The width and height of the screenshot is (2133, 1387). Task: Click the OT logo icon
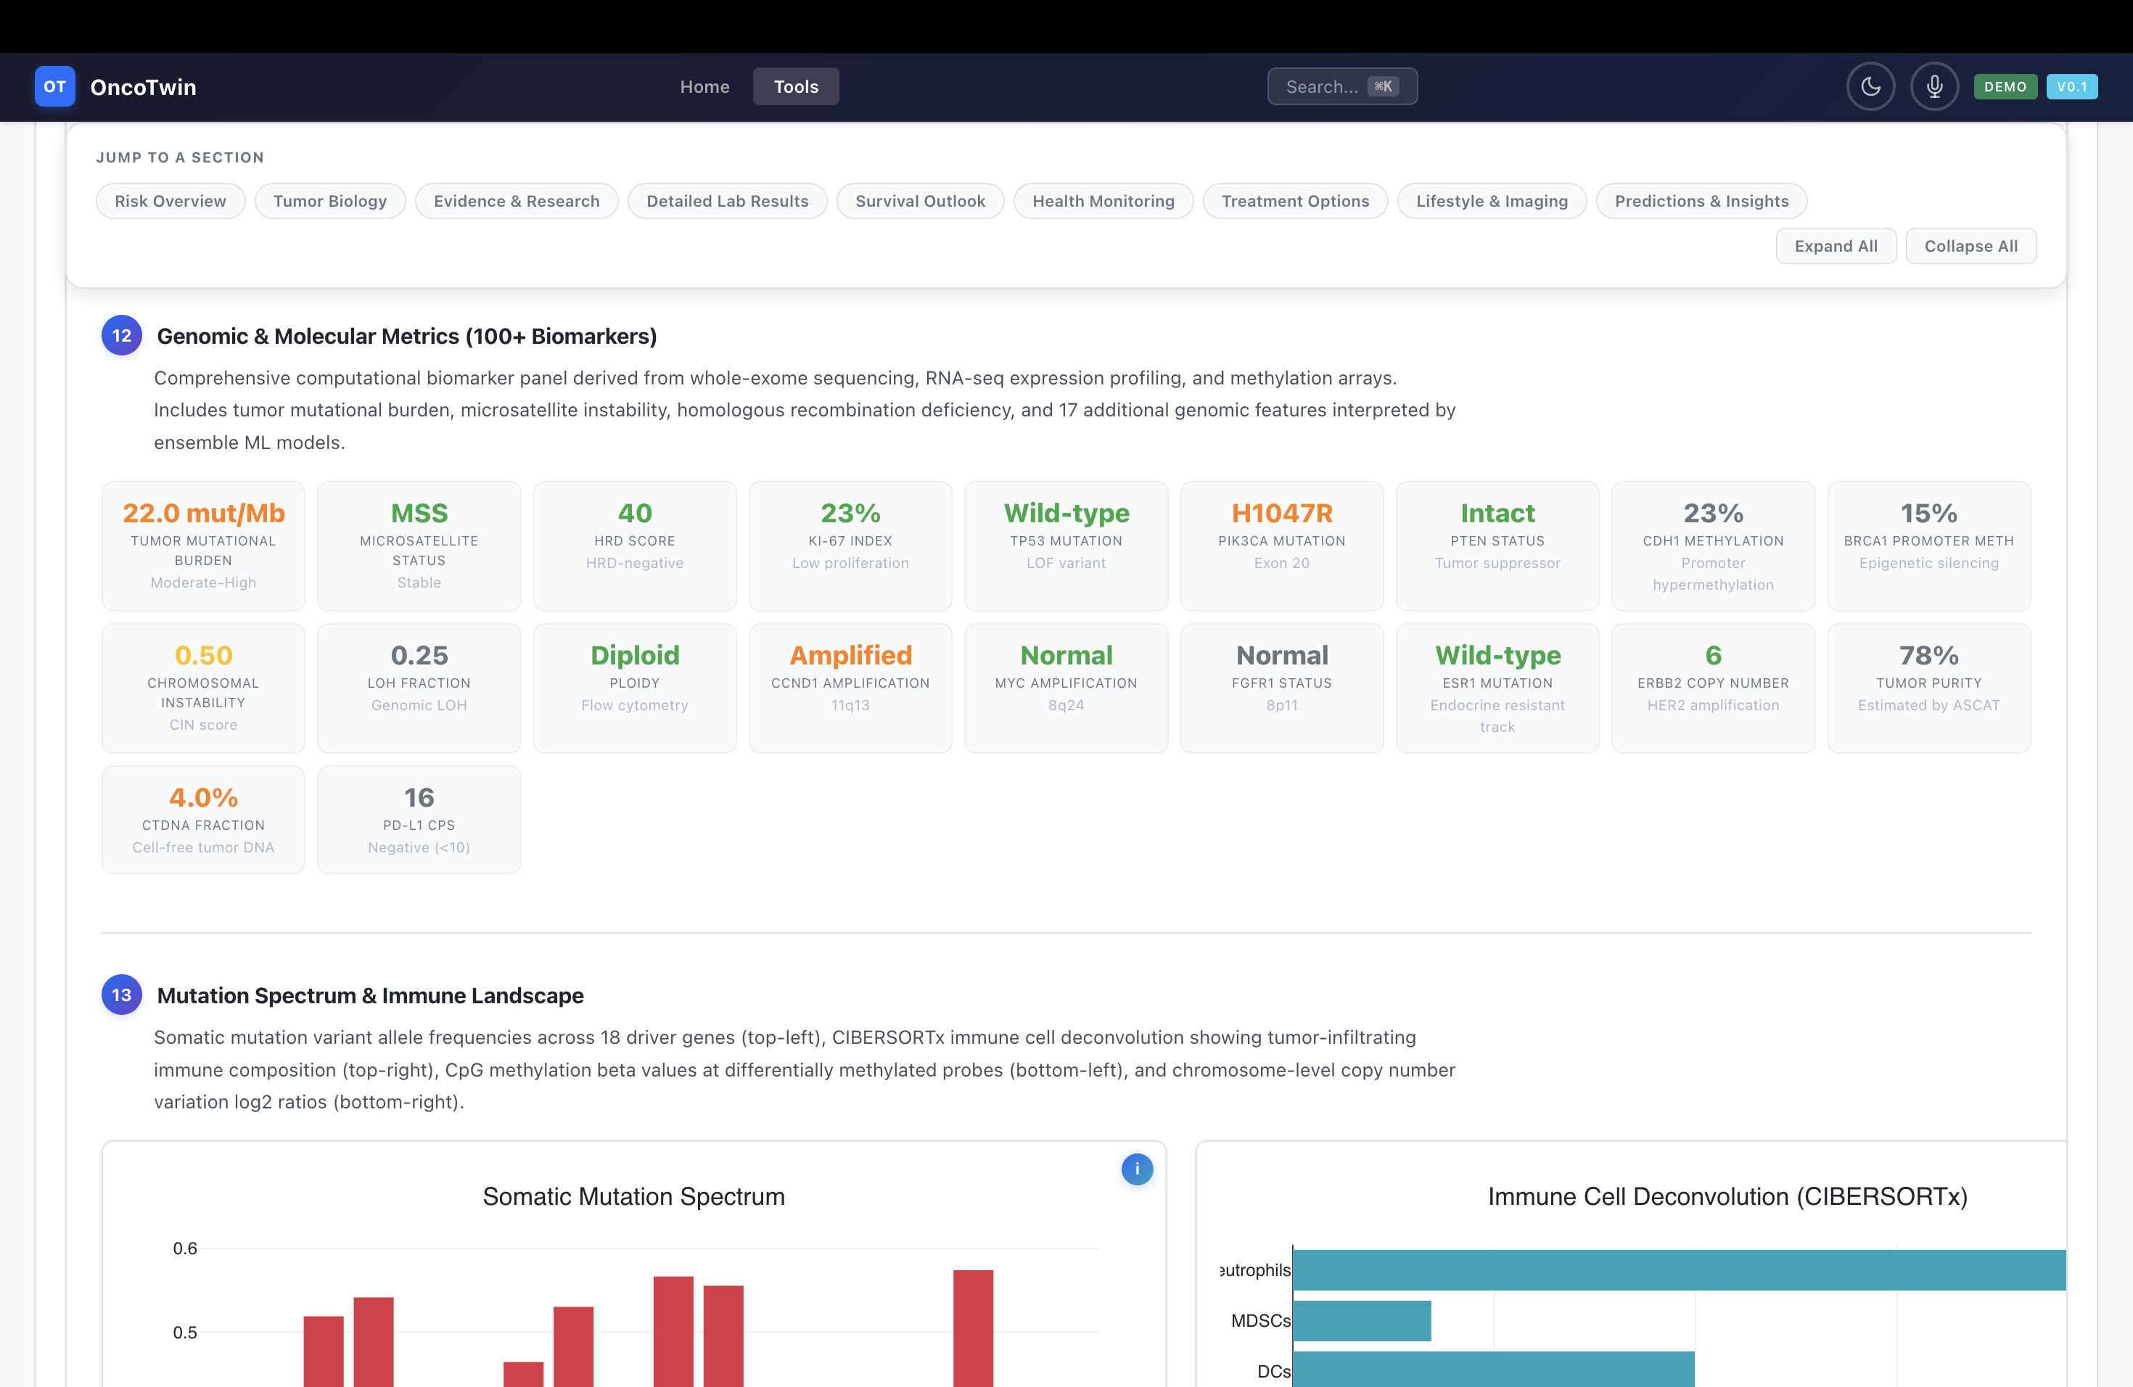coord(54,87)
